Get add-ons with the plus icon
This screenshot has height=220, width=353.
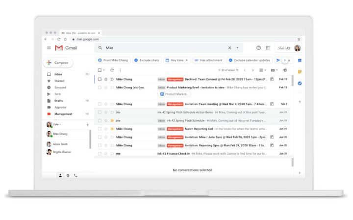coord(300,102)
